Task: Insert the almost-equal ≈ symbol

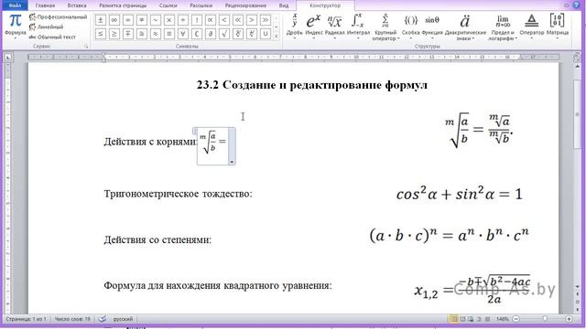Action: pyautogui.click(x=156, y=34)
